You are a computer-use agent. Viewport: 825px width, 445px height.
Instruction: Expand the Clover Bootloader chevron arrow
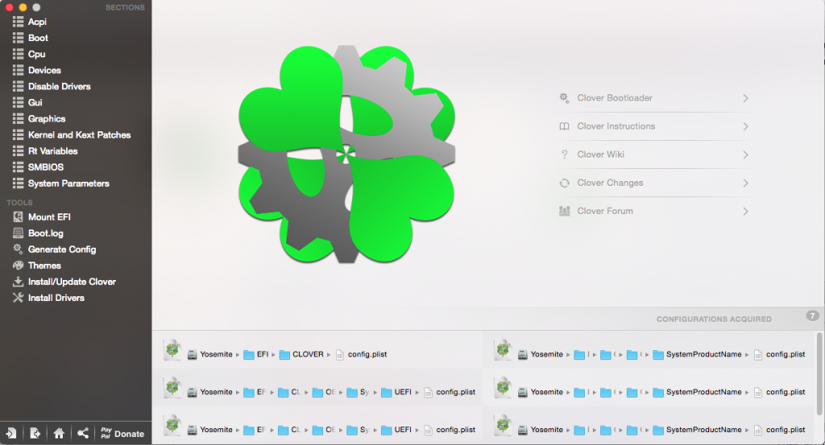click(745, 98)
